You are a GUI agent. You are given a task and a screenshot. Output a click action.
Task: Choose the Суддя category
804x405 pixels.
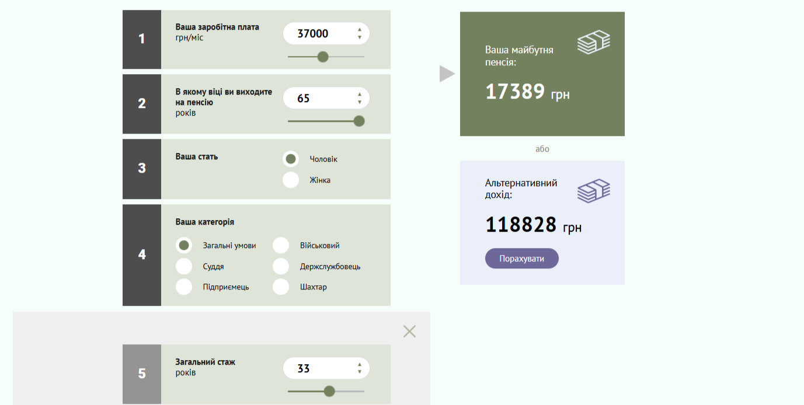tap(184, 266)
